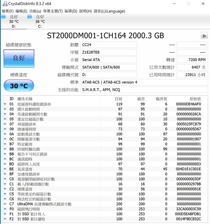
Task: Click status dot for attribute C1
Action: pyautogui.click(x=5, y=184)
